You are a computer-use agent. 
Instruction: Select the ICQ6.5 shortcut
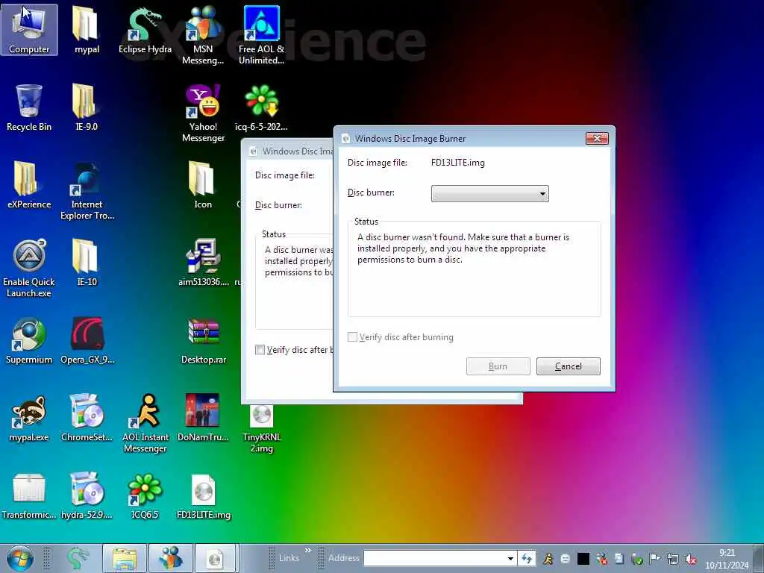pos(145,495)
